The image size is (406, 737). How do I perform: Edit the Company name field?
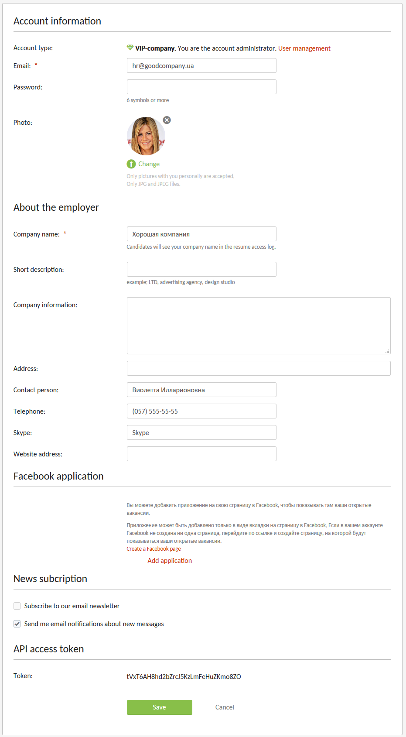pos(201,234)
